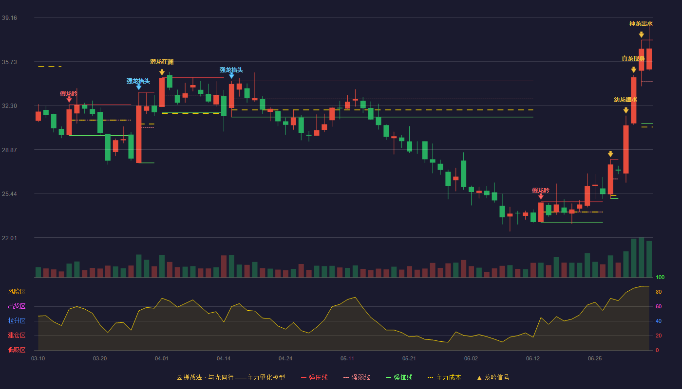The height and width of the screenshot is (389, 682).
Task: Click the blue 强龙抬头 marker above 04-14
Action: click(231, 75)
